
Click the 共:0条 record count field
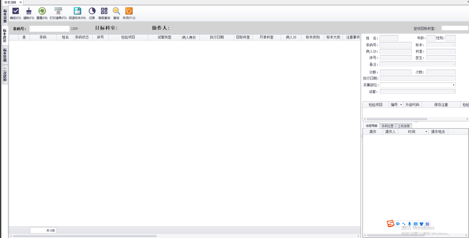(x=43, y=230)
